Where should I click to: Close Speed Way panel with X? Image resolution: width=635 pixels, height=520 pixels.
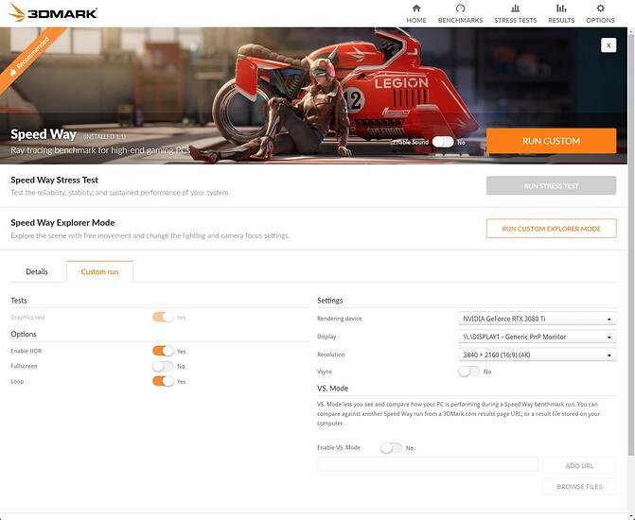[x=609, y=45]
